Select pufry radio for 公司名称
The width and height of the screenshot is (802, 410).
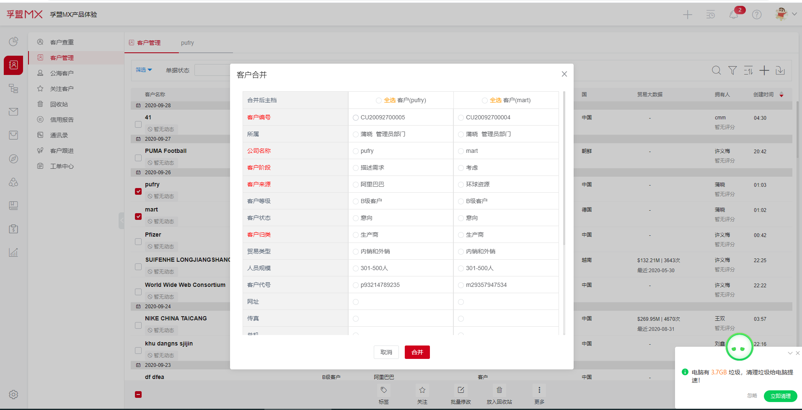[x=356, y=151]
